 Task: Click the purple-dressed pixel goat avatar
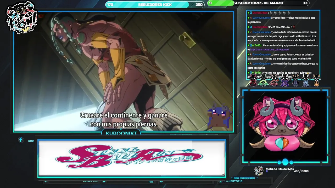[x=285, y=81]
